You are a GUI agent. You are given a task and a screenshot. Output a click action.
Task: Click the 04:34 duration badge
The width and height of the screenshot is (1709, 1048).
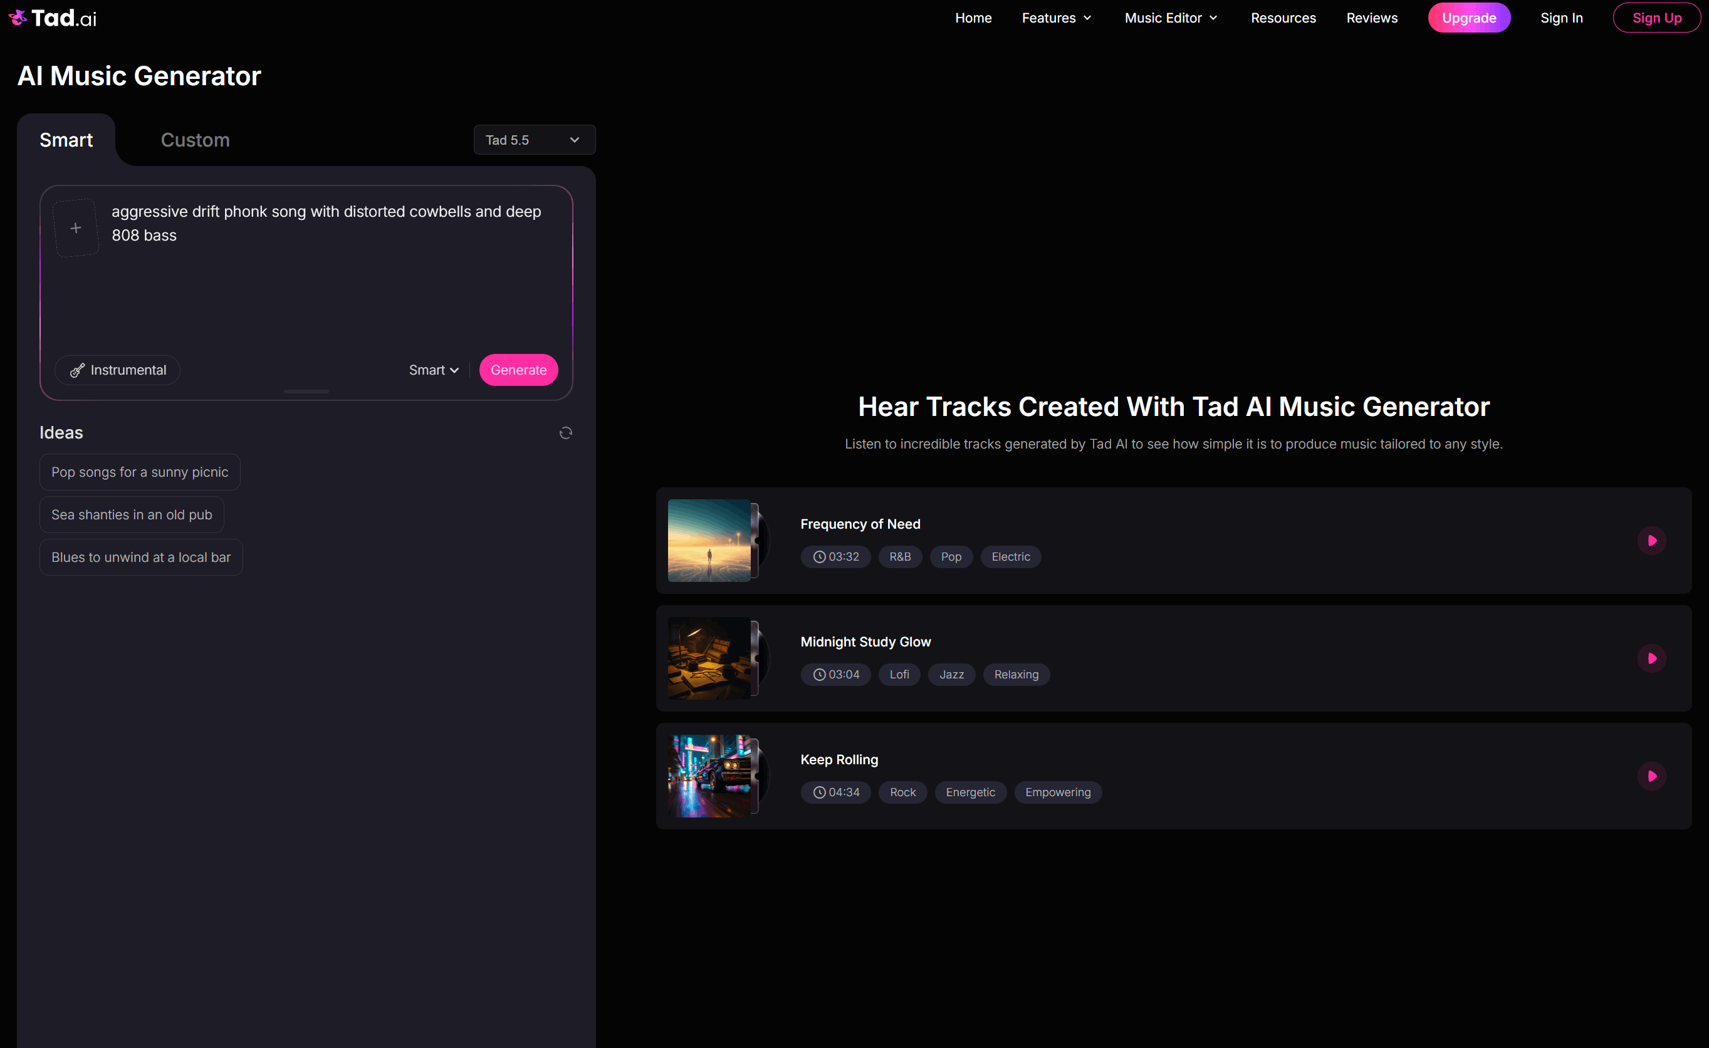tap(836, 793)
